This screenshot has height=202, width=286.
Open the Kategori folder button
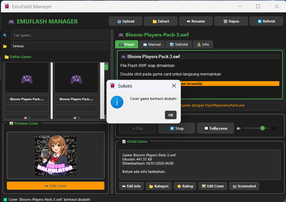159,186
